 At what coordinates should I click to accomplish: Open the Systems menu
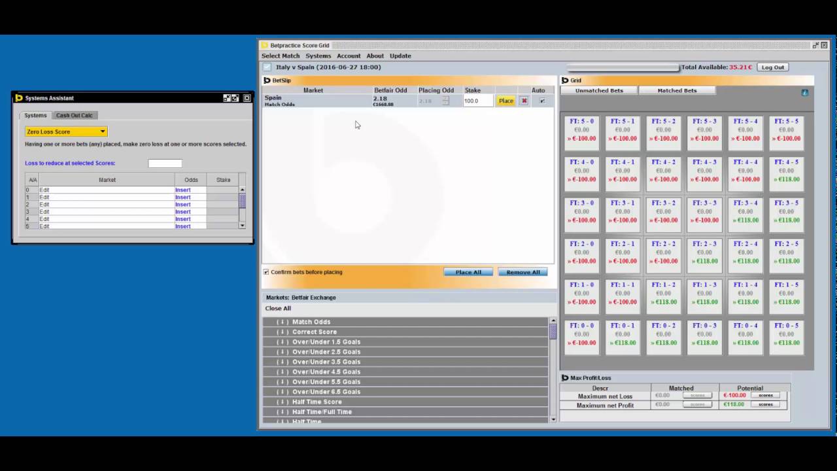point(318,56)
